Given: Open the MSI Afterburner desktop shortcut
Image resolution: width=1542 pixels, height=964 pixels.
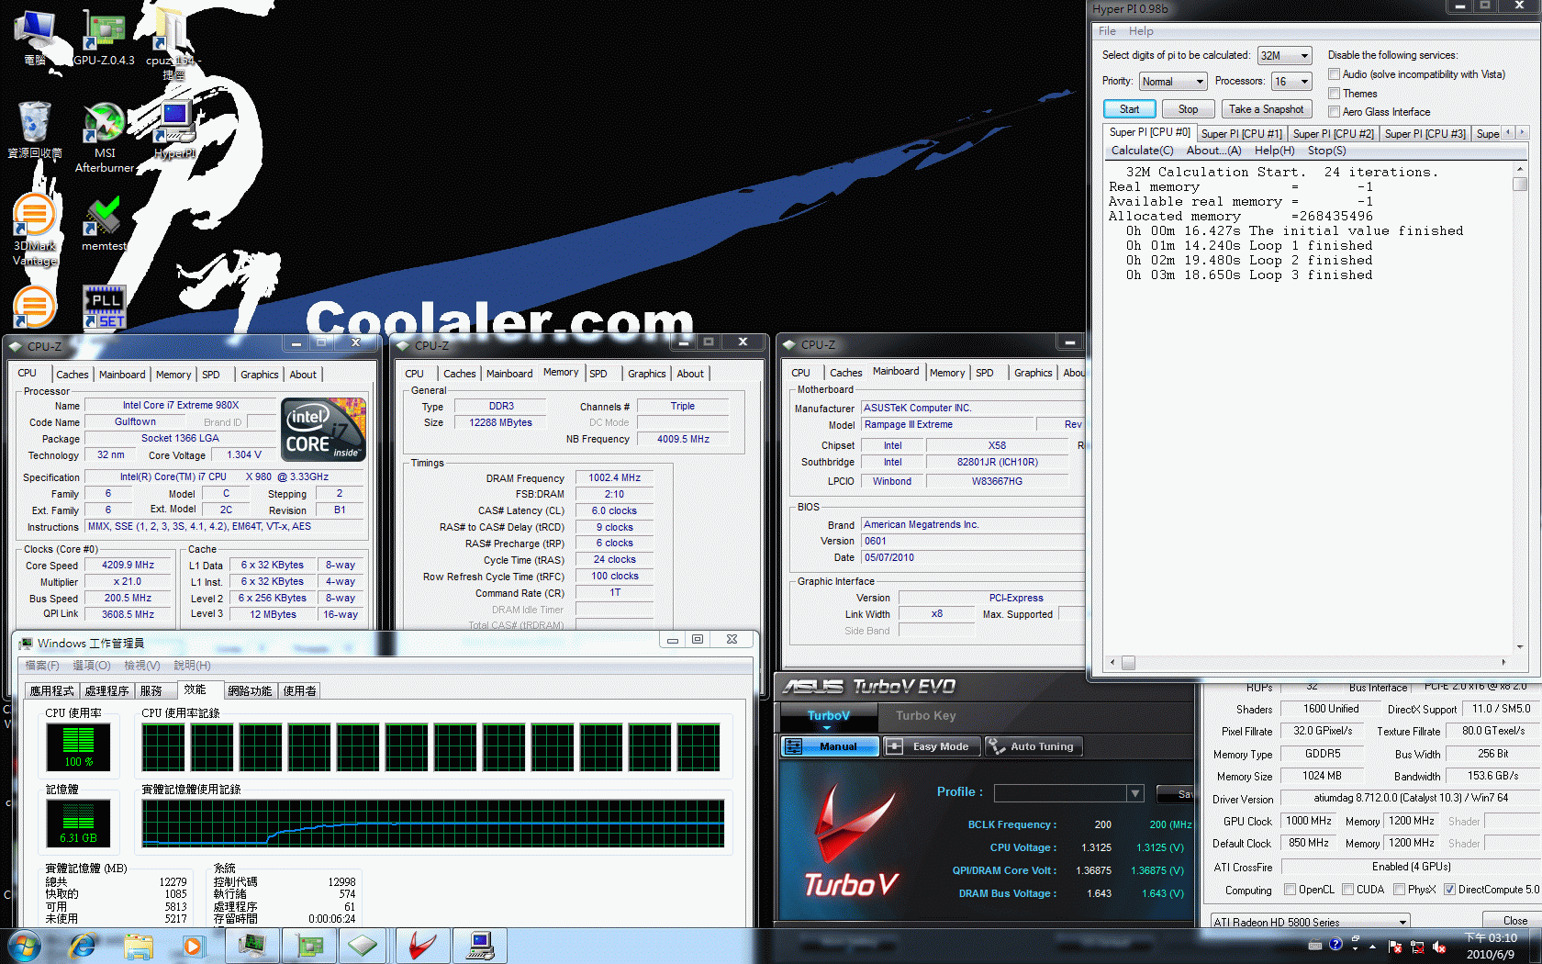Looking at the screenshot, I should [x=104, y=138].
